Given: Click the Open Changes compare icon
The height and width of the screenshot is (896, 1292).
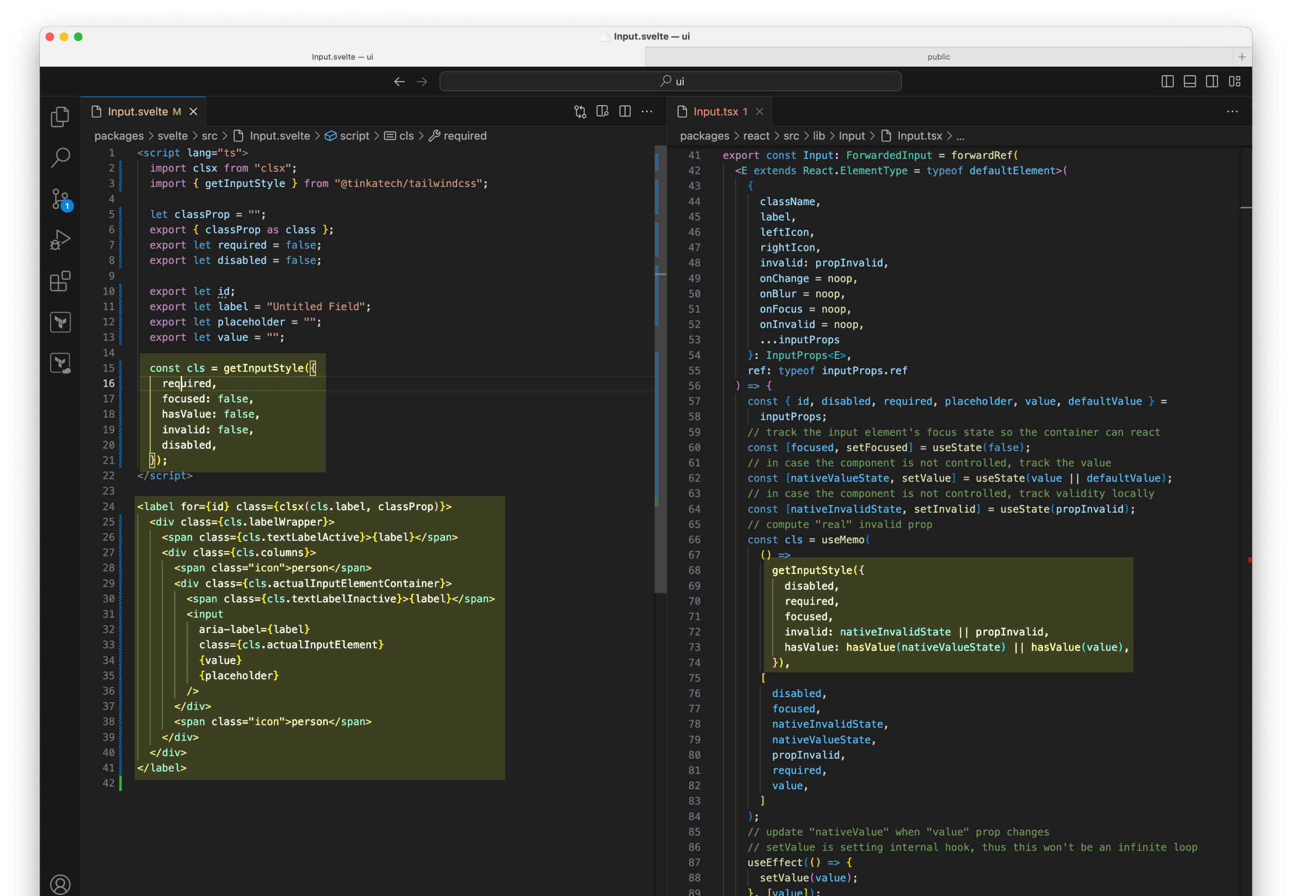Looking at the screenshot, I should [x=580, y=112].
